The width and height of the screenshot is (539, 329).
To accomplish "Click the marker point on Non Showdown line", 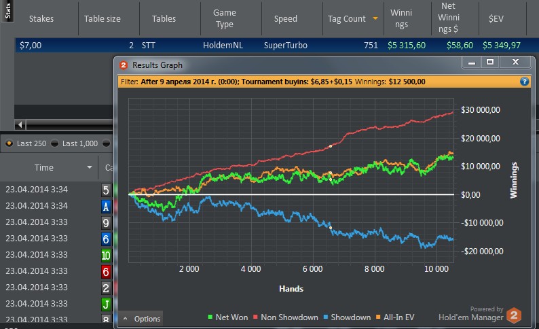I will [x=331, y=146].
